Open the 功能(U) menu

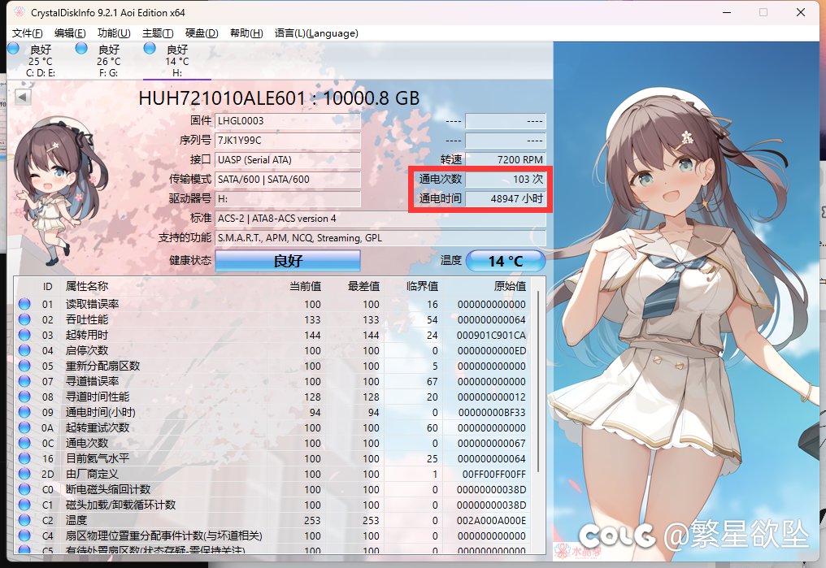click(114, 33)
